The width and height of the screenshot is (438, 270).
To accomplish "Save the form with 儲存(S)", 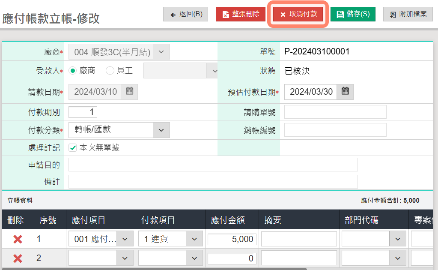I will [352, 14].
